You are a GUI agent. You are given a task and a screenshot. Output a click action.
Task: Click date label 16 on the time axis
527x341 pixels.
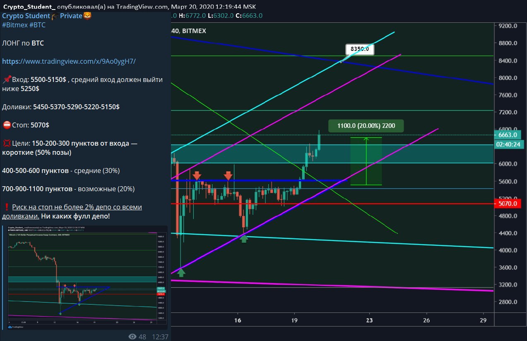[238, 320]
